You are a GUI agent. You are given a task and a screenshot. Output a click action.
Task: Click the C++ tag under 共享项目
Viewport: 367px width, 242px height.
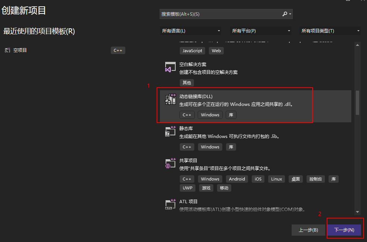click(x=187, y=179)
